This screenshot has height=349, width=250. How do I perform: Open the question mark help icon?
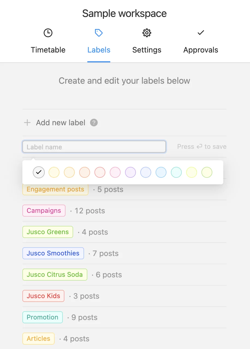point(94,123)
